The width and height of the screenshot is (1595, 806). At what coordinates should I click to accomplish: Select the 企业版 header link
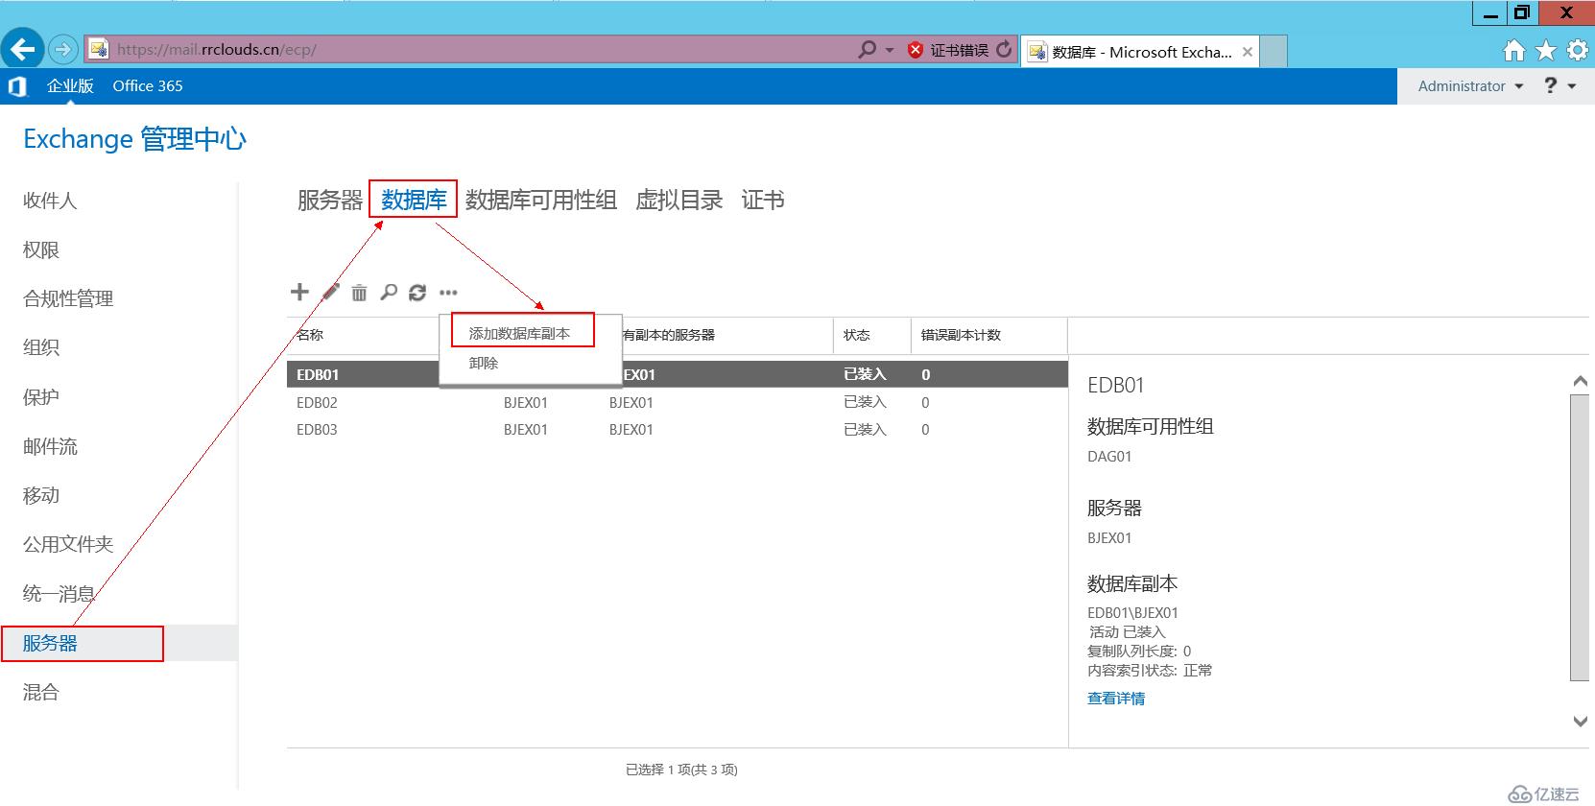[x=70, y=86]
